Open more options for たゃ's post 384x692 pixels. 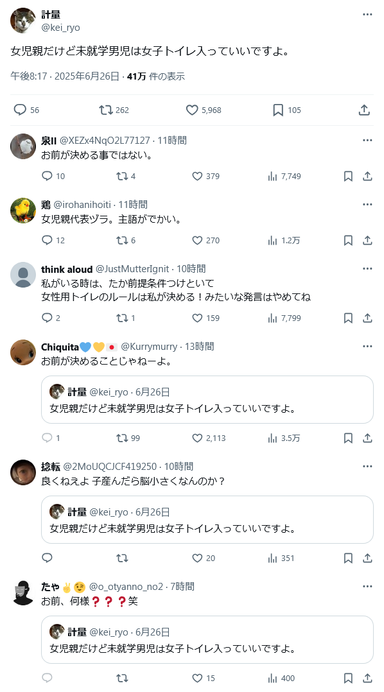367,586
